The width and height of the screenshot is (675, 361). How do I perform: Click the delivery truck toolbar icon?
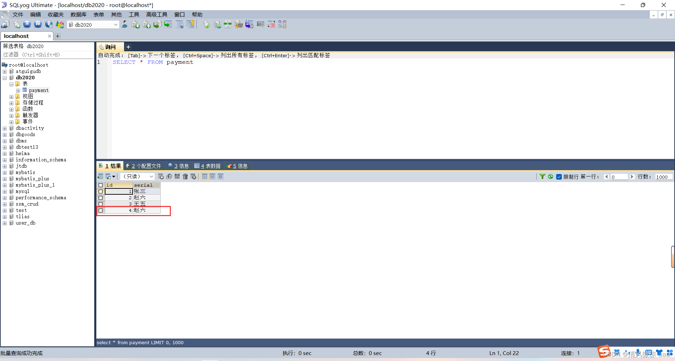point(239,24)
